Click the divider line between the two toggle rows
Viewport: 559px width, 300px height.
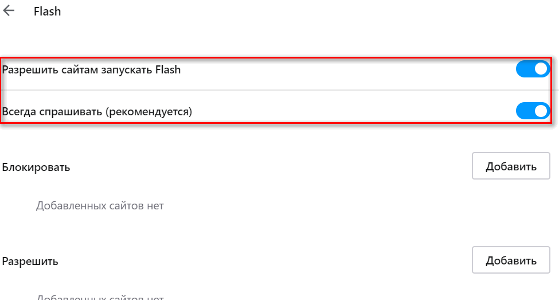275,90
